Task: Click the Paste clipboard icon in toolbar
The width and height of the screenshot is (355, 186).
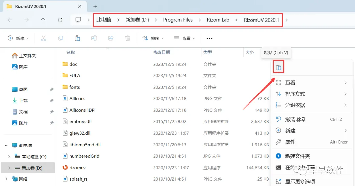Action: pyautogui.click(x=77, y=38)
